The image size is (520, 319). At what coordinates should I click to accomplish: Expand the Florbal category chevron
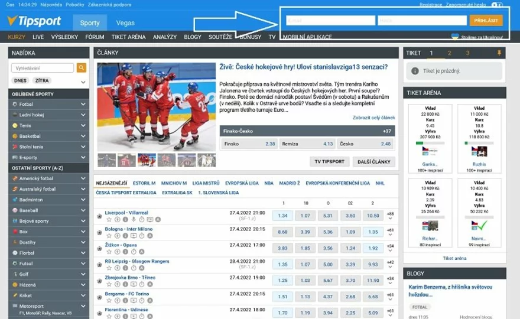pyautogui.click(x=83, y=253)
